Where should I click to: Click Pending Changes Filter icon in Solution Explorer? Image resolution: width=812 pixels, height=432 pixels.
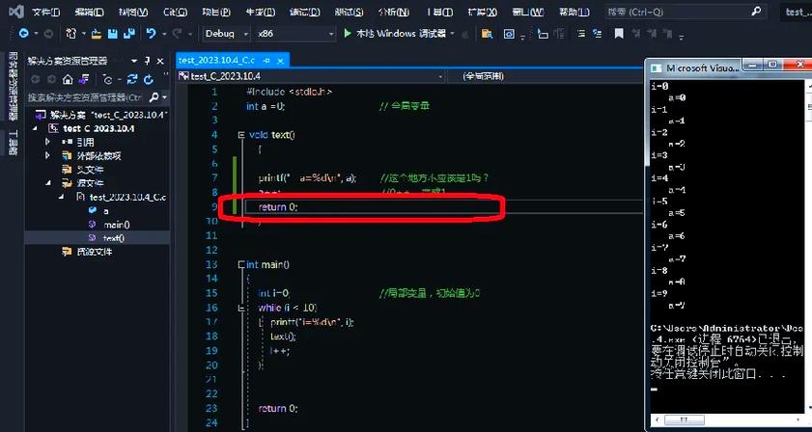tap(108, 80)
